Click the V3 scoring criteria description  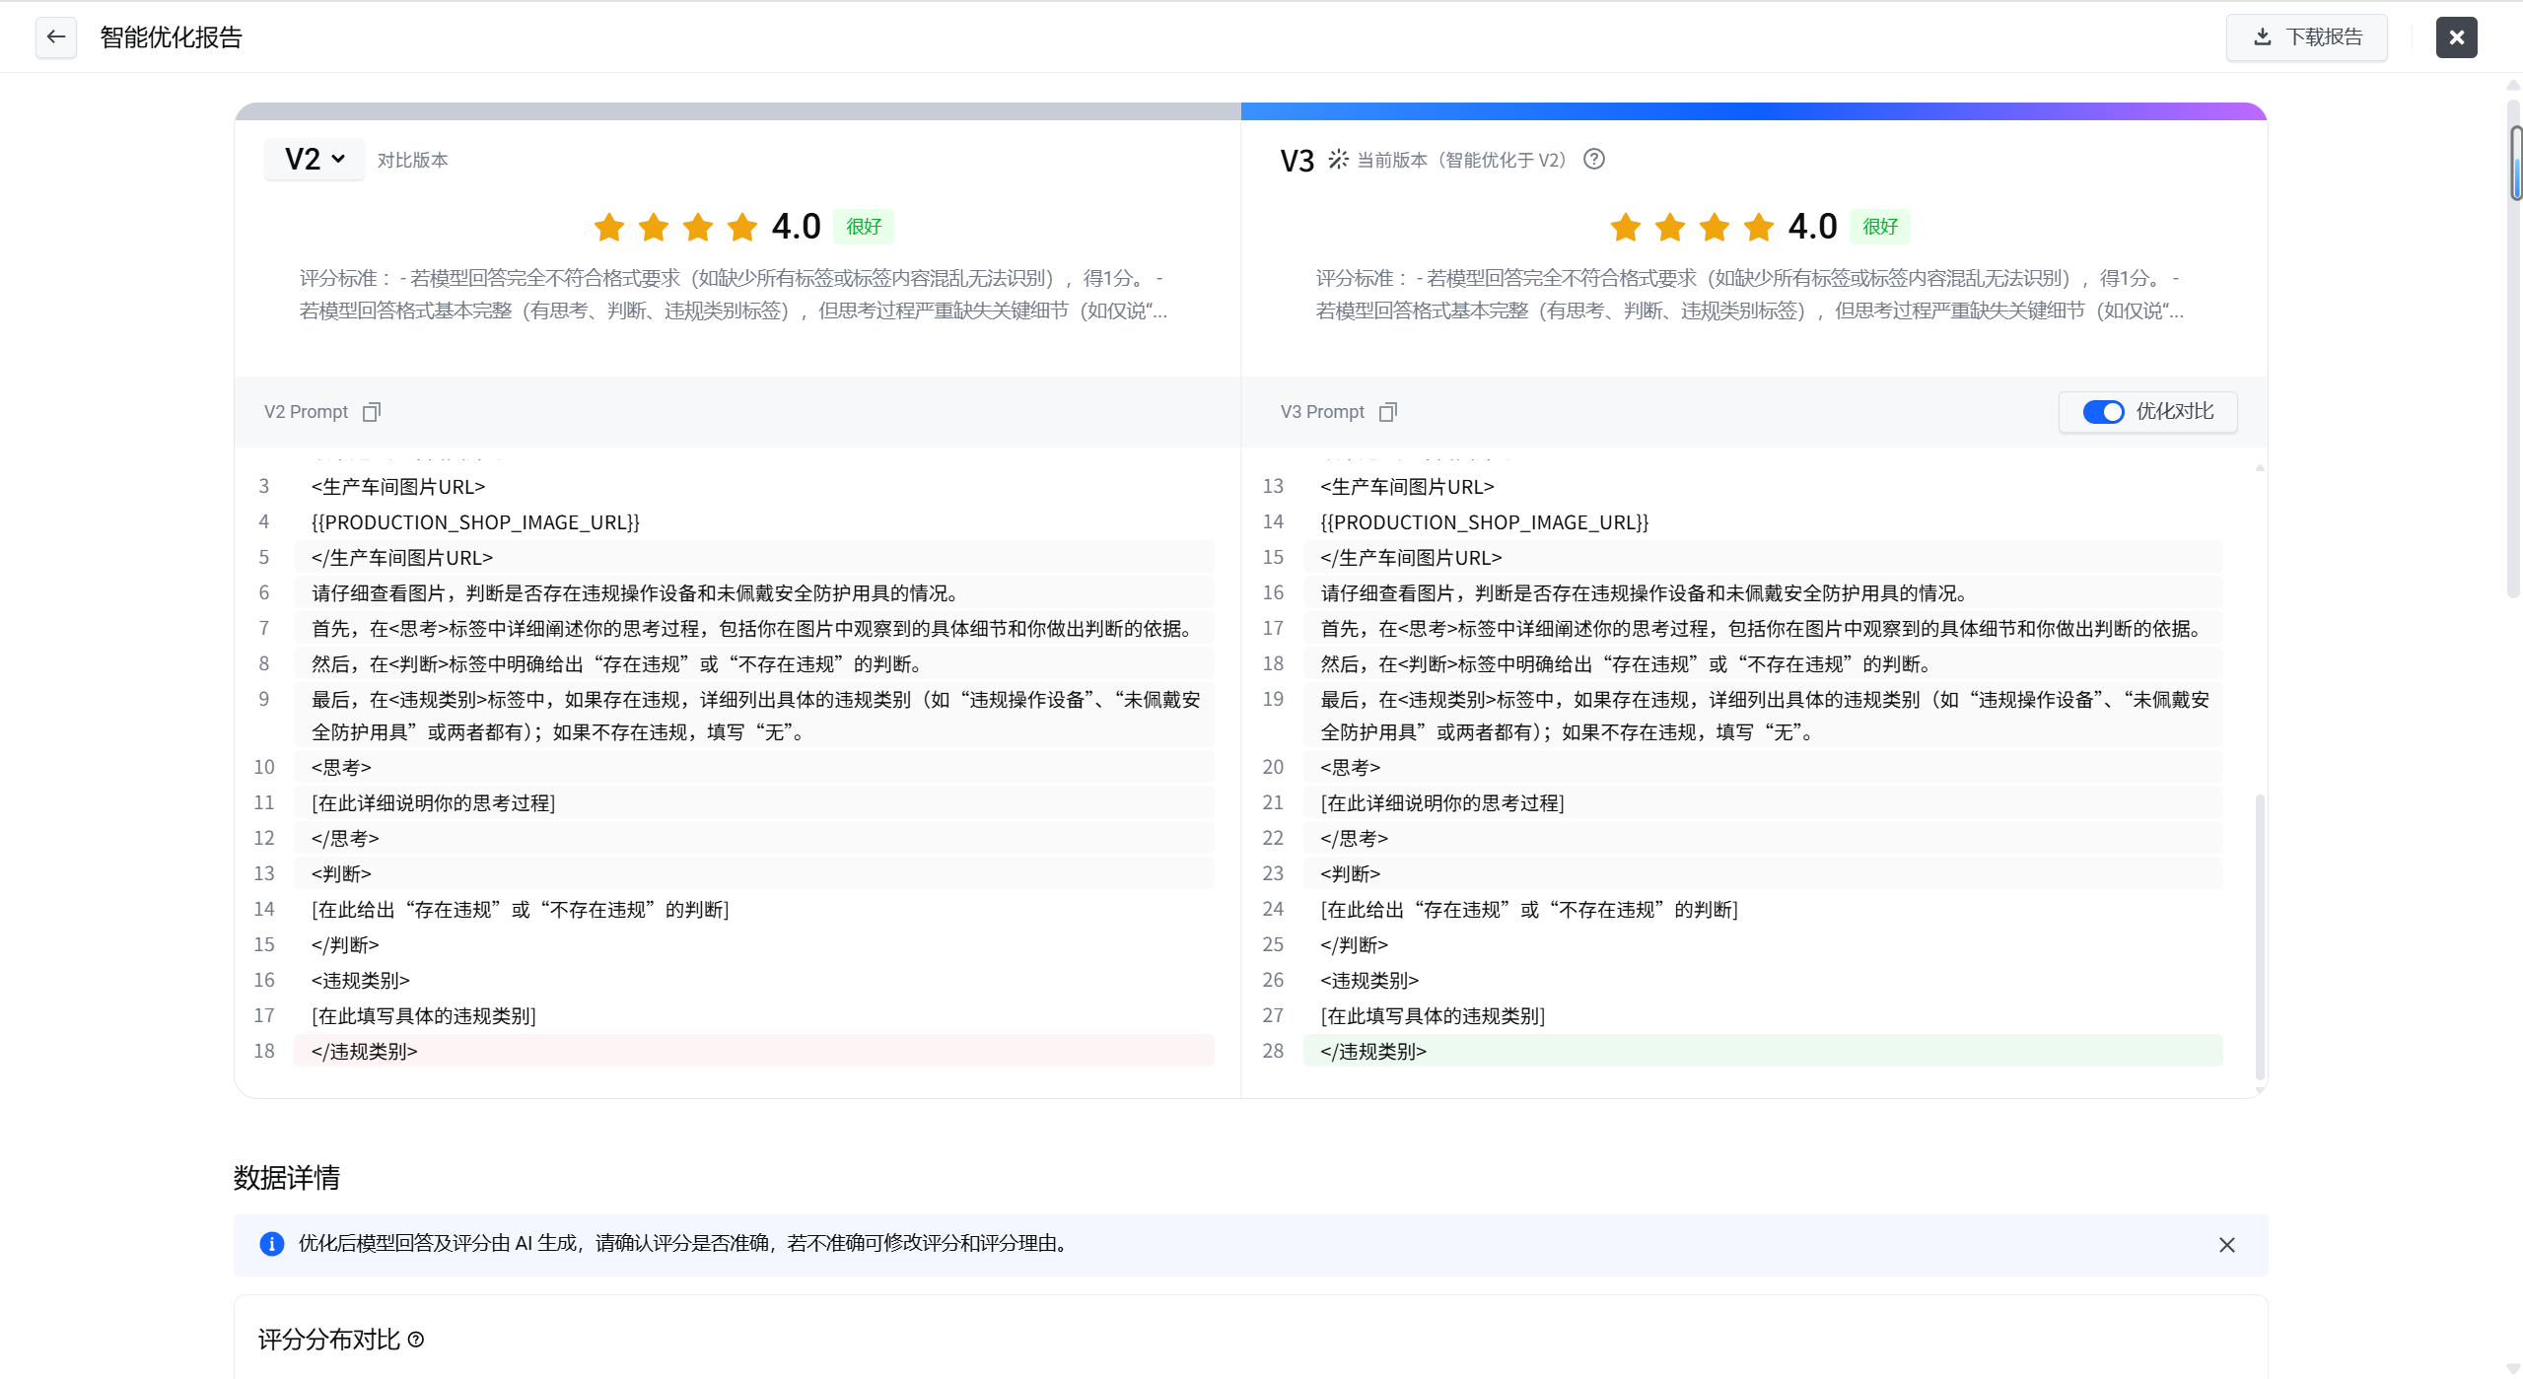coord(1749,294)
